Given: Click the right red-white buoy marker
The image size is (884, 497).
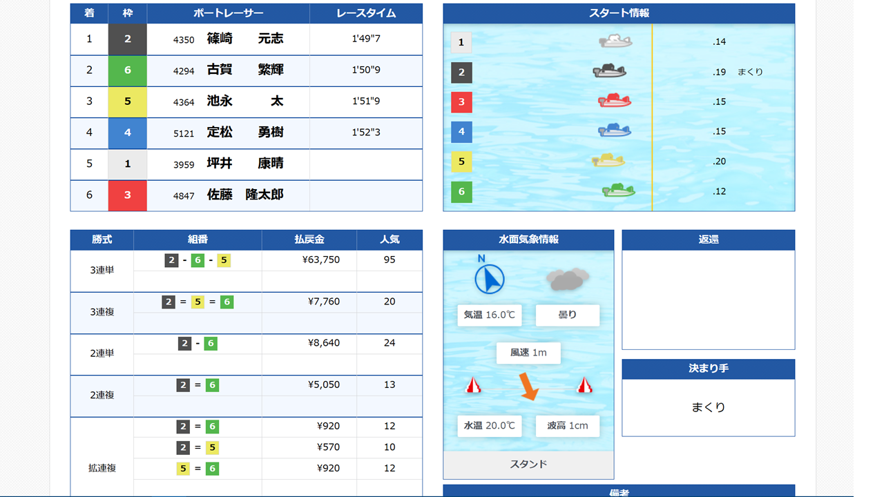Looking at the screenshot, I should click(584, 384).
